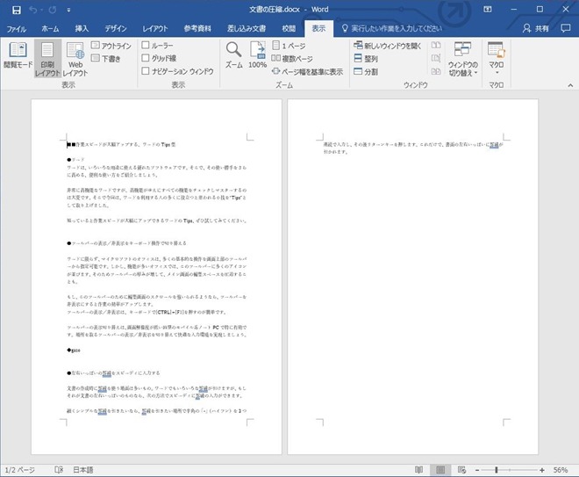Click ページ幅を基準に表示 button
This screenshot has width=579, height=477.
point(306,71)
